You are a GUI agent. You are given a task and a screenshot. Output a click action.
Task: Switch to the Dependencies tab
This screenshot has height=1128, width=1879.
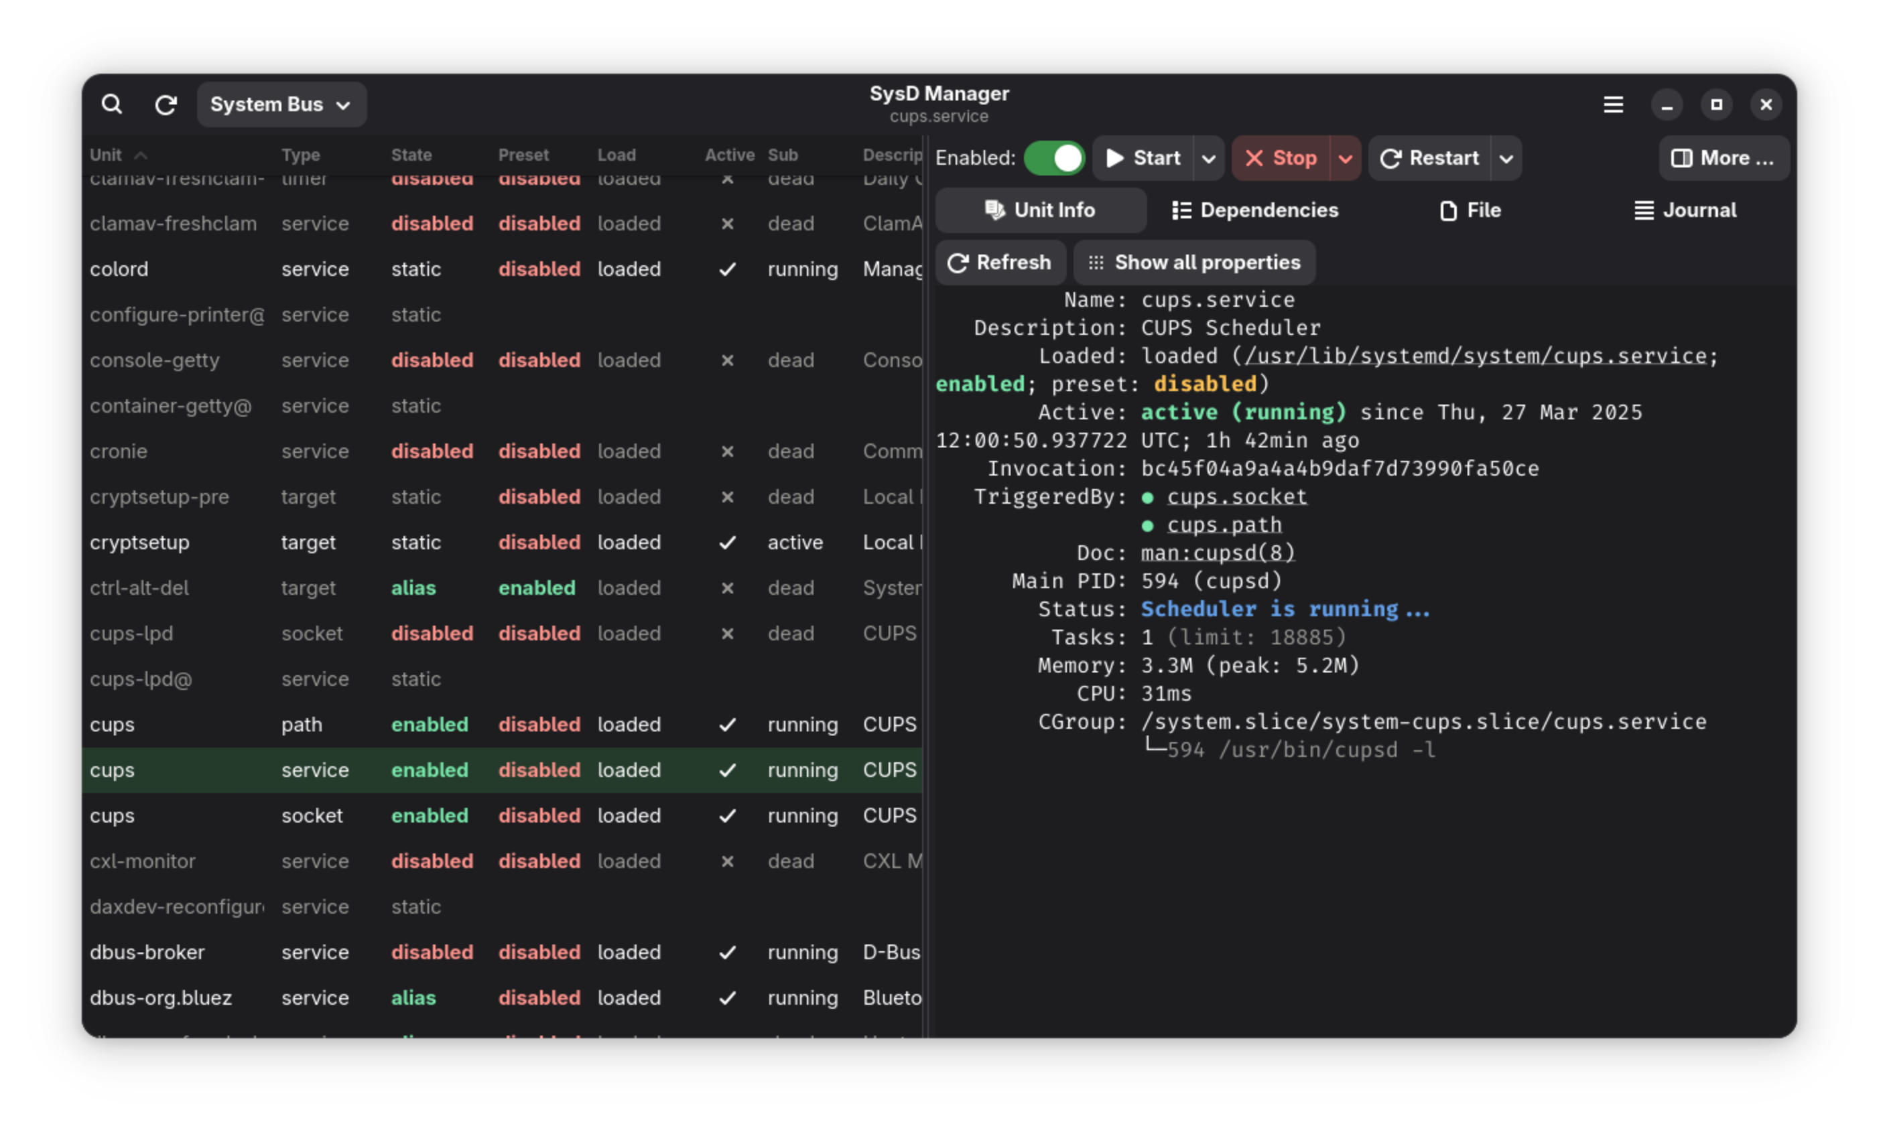click(x=1254, y=210)
